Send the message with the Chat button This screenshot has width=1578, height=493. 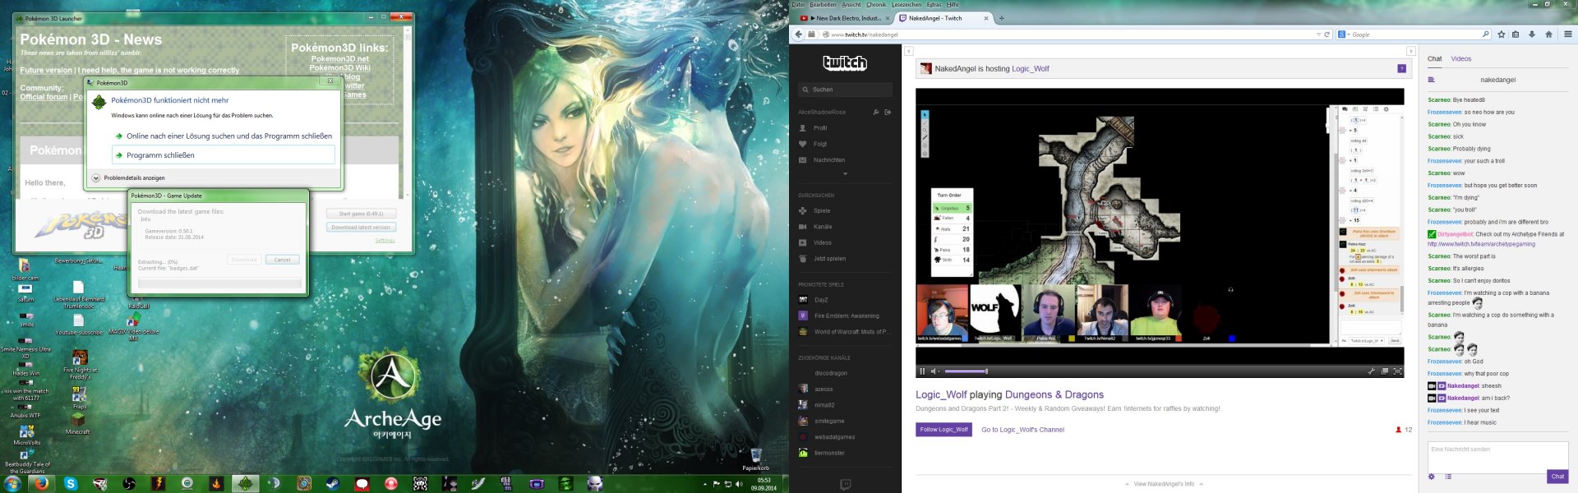tap(1557, 477)
